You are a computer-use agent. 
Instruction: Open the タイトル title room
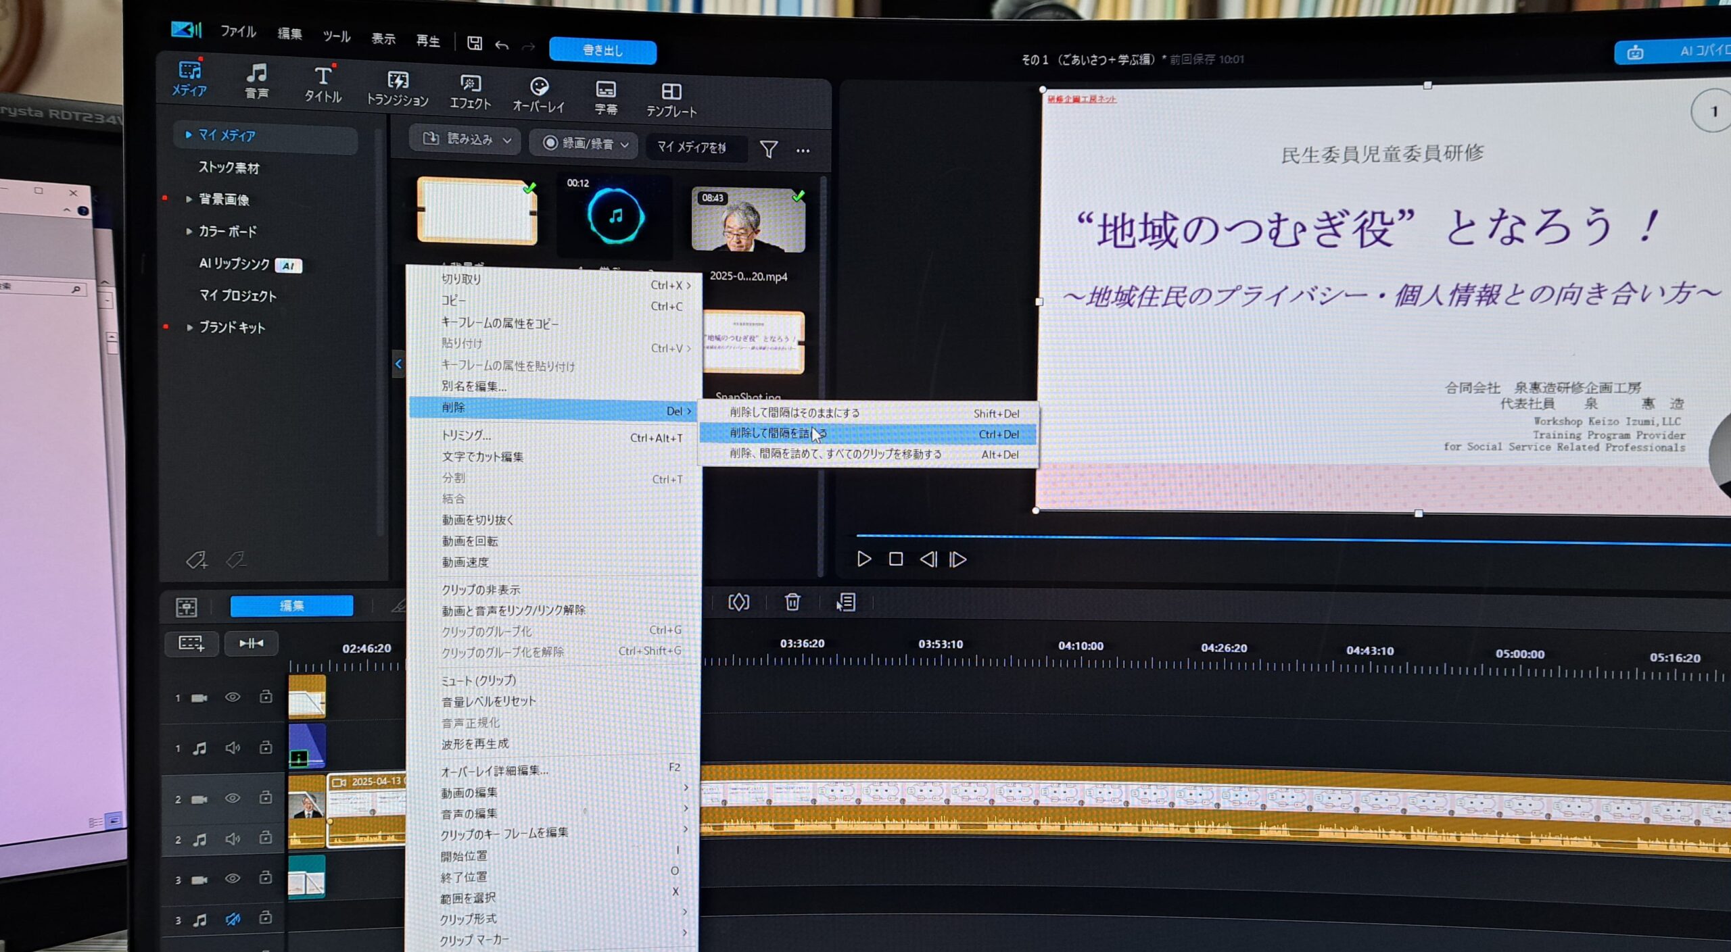[x=323, y=84]
